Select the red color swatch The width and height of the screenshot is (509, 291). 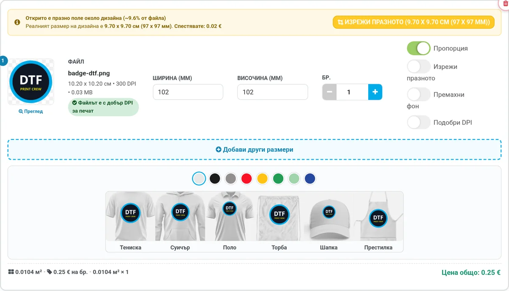click(x=247, y=178)
